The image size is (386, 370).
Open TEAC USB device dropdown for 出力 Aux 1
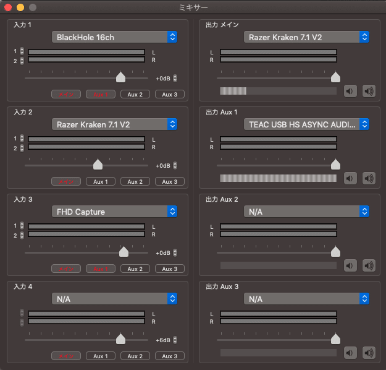pos(306,124)
